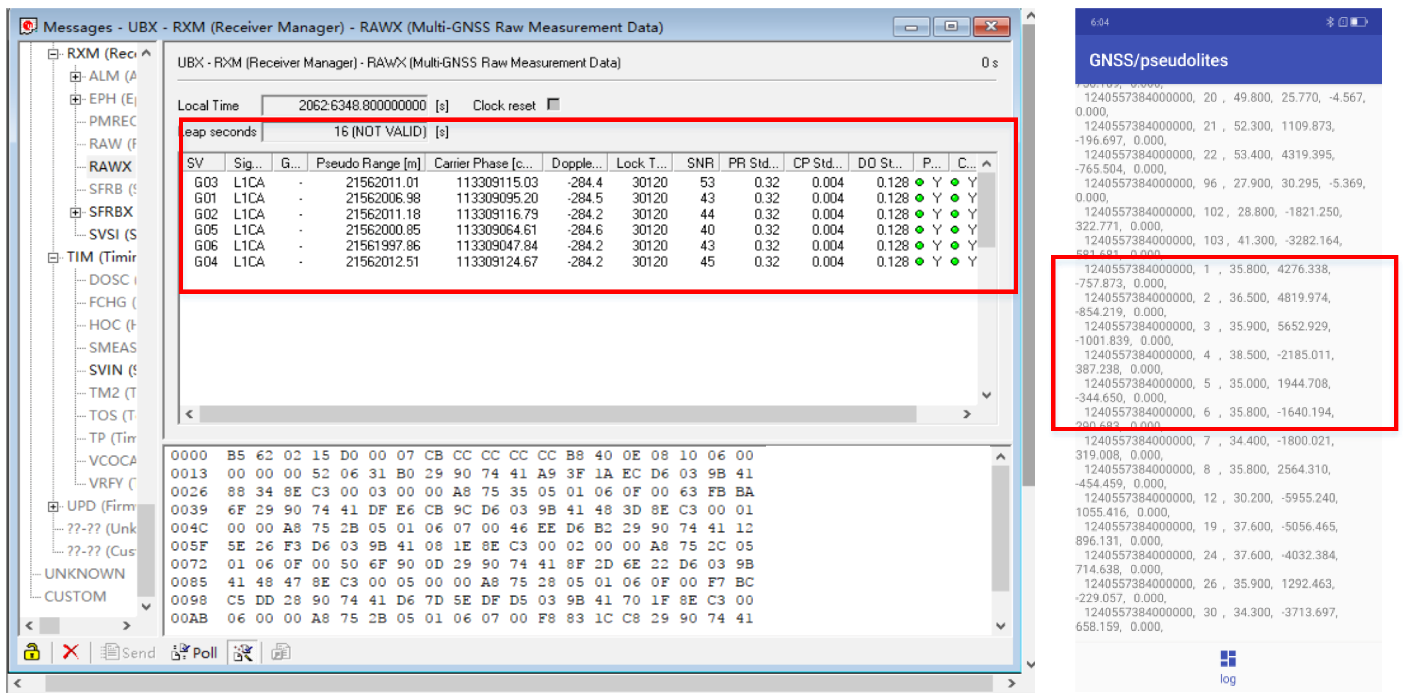Click the red X clear icon
The image size is (1408, 698).
[70, 652]
